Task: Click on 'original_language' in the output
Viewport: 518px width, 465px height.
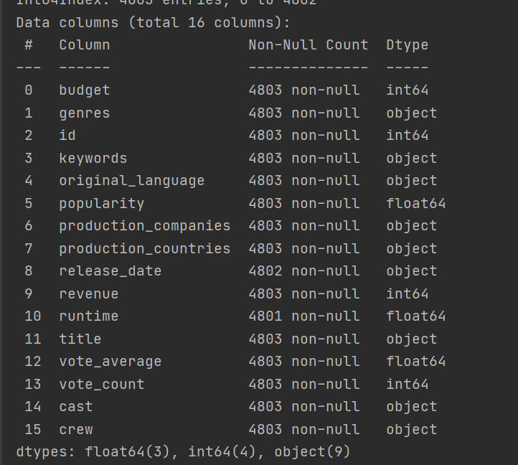Action: (x=132, y=181)
